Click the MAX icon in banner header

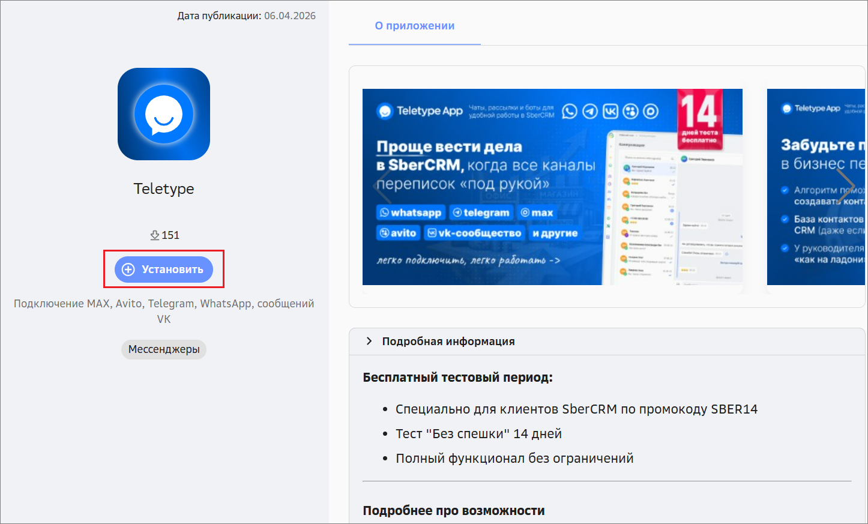click(x=651, y=111)
